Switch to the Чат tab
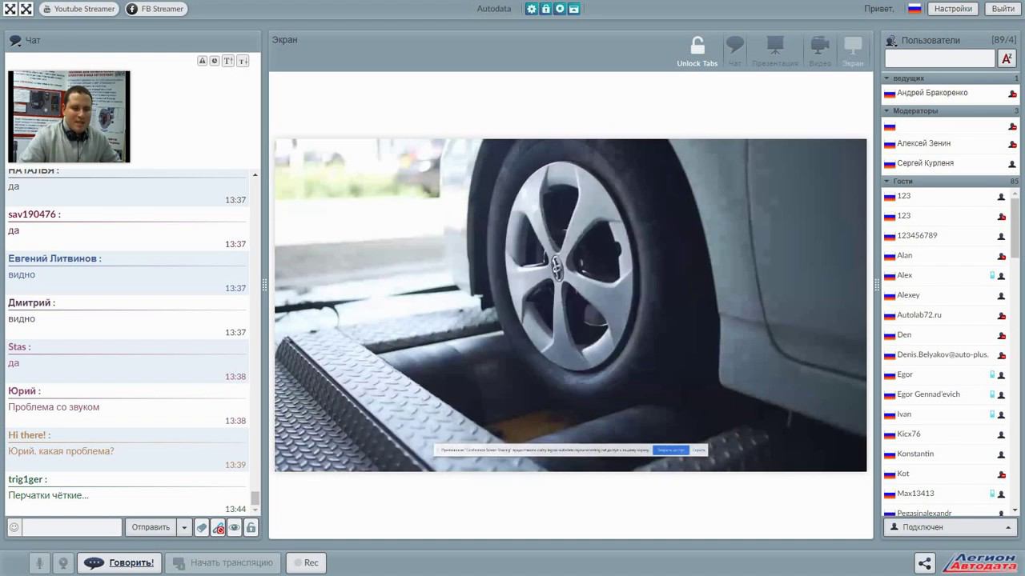Screen dimensions: 1025x576 tap(735, 51)
